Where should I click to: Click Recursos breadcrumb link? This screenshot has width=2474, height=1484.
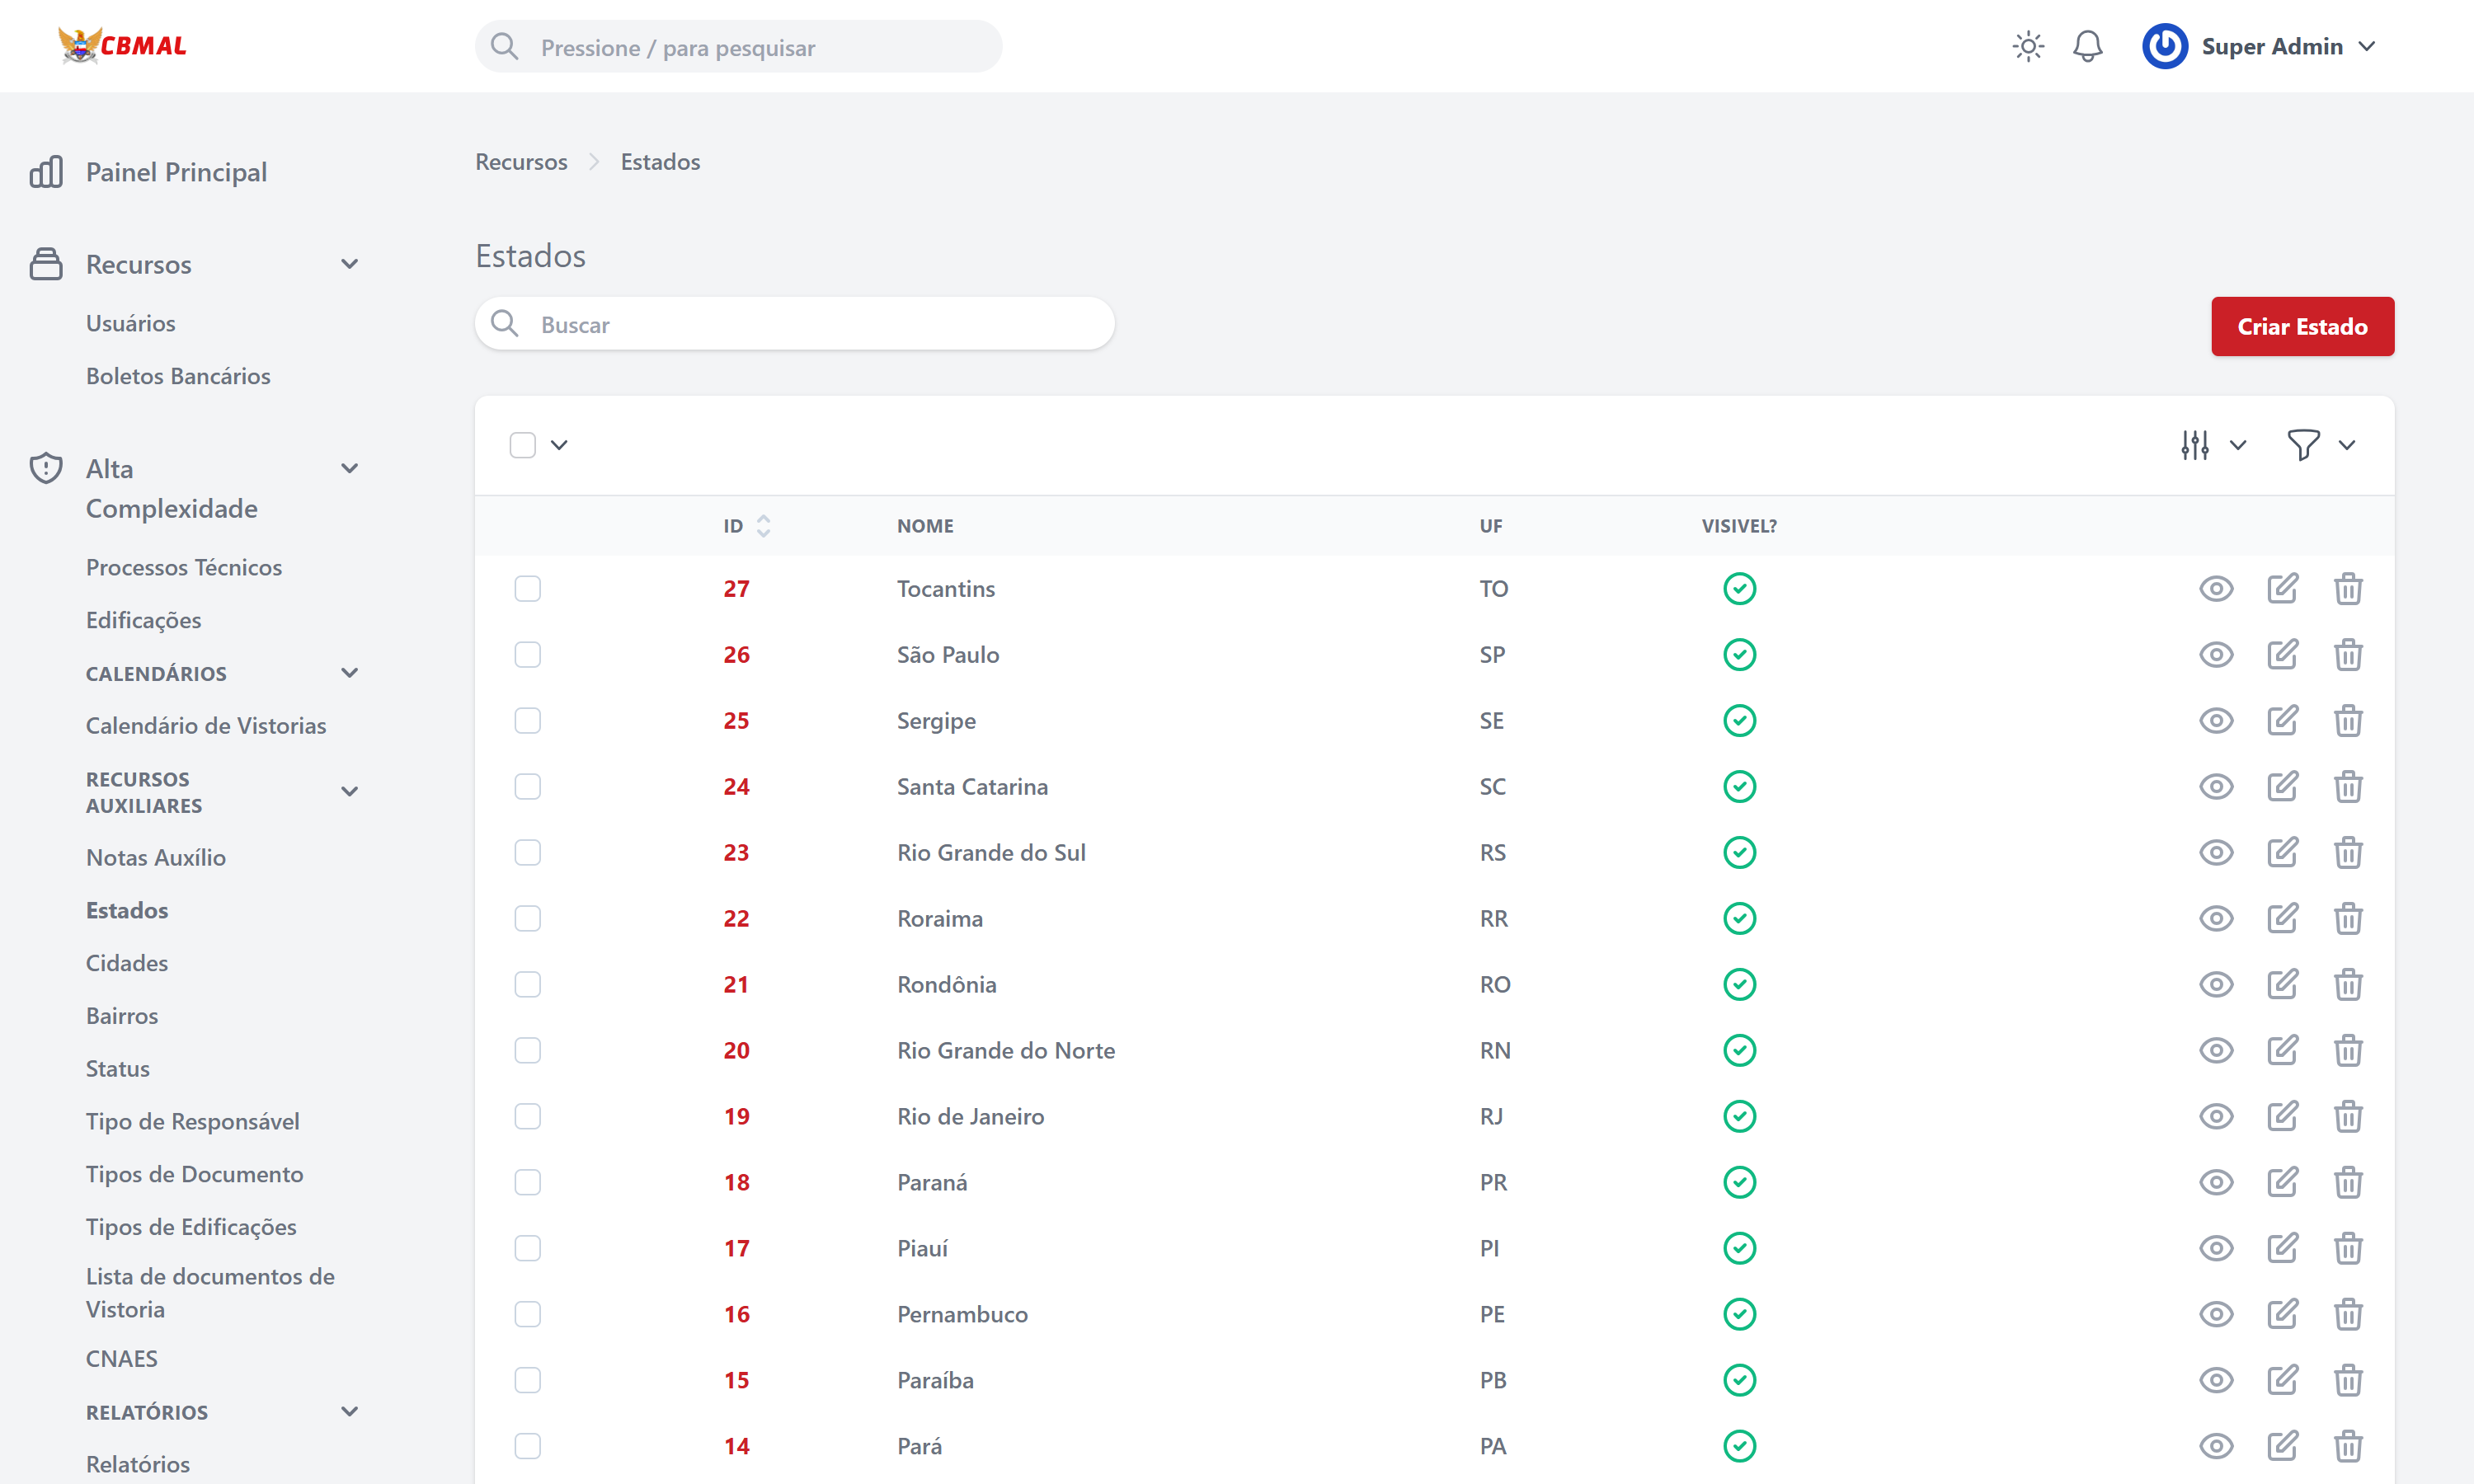point(521,162)
